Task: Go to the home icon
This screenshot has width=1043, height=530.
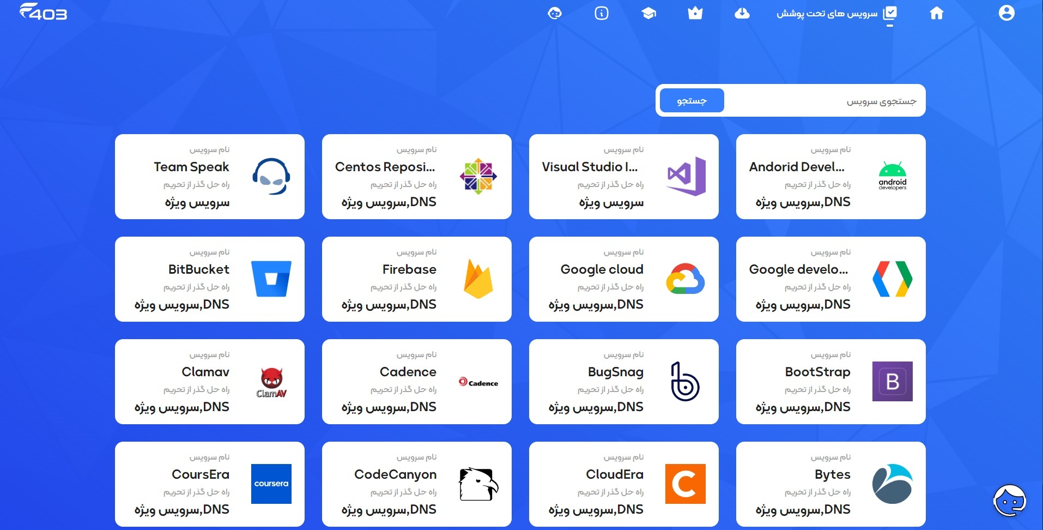Action: click(936, 13)
